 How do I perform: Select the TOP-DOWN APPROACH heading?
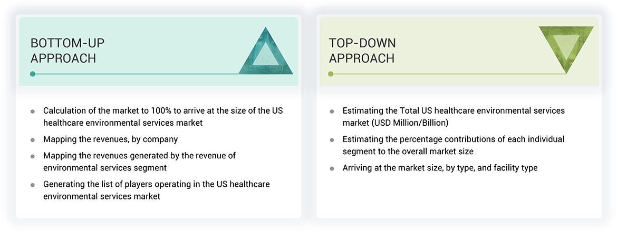[362, 51]
